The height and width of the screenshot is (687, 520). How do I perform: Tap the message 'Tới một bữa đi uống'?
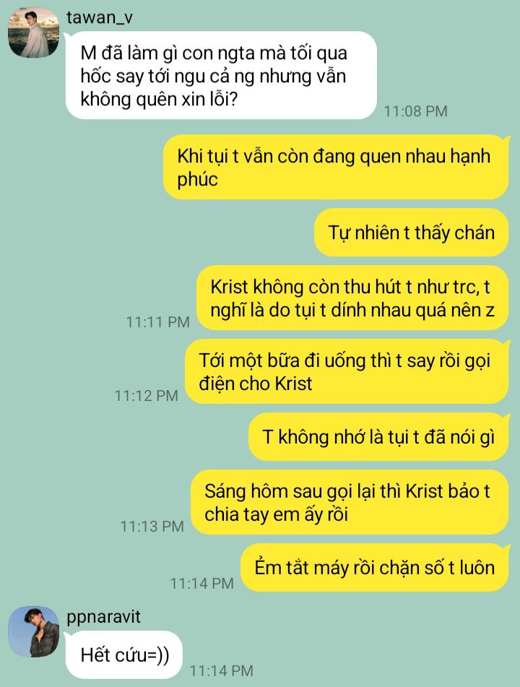coord(347,371)
